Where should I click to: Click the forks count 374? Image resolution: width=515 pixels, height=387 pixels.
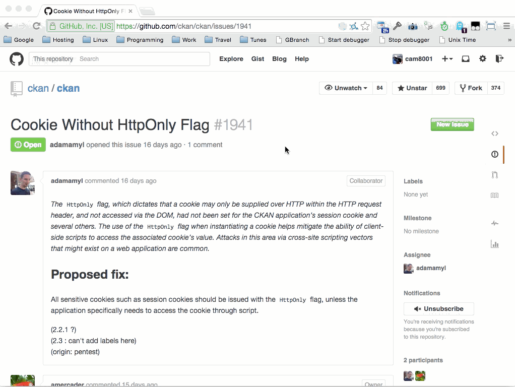(496, 88)
